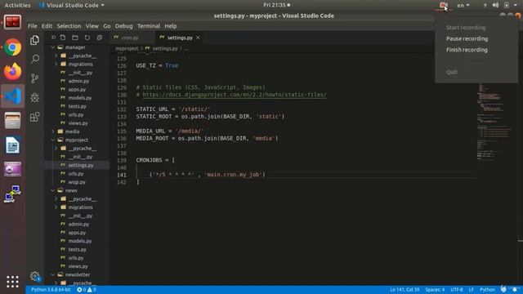Click the errors and warnings status indicator
This screenshot has width=523, height=294.
87,290
